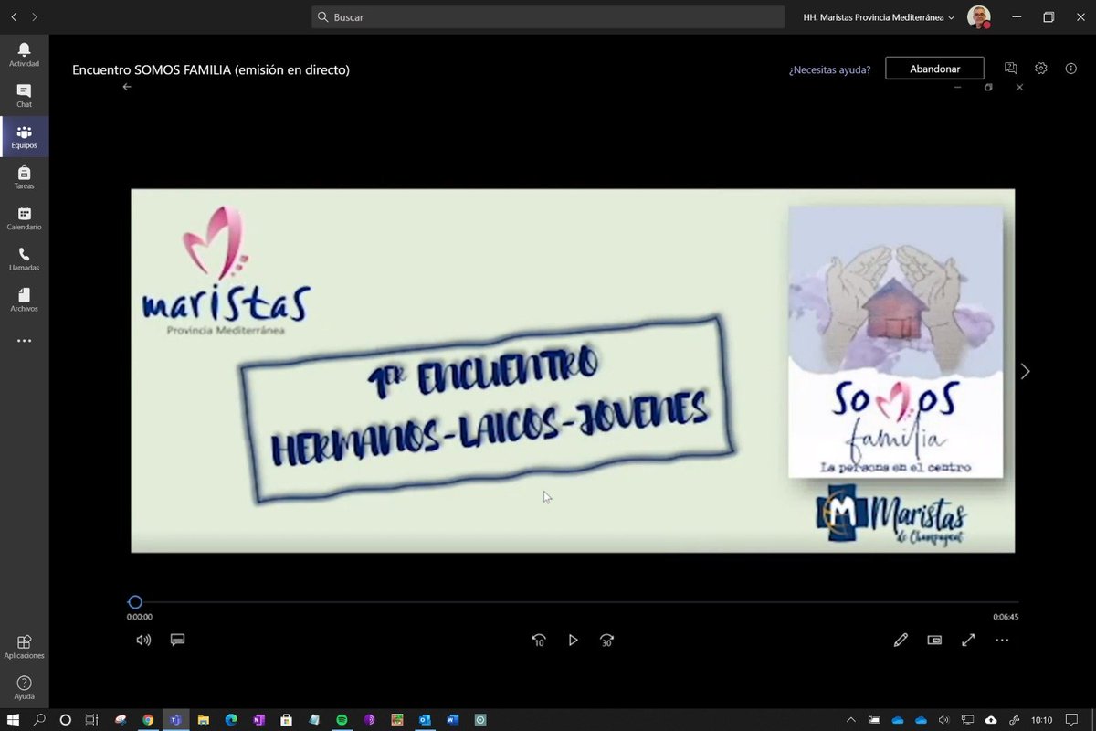Viewport: 1096px width, 731px height.
Task: Open the live event settings gear
Action: tap(1040, 69)
